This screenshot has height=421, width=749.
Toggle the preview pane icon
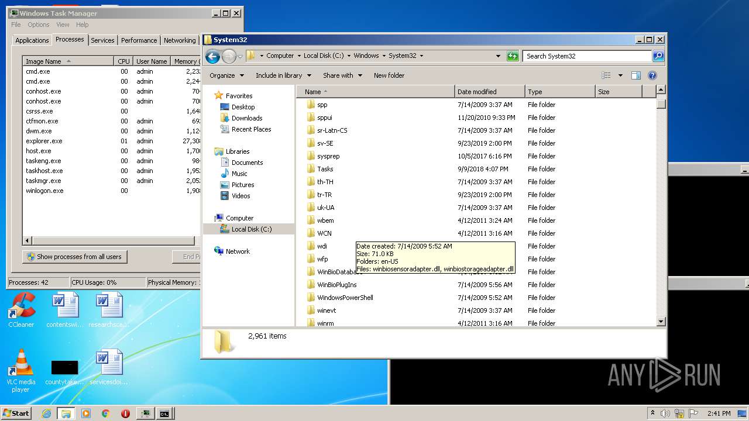[x=636, y=75]
